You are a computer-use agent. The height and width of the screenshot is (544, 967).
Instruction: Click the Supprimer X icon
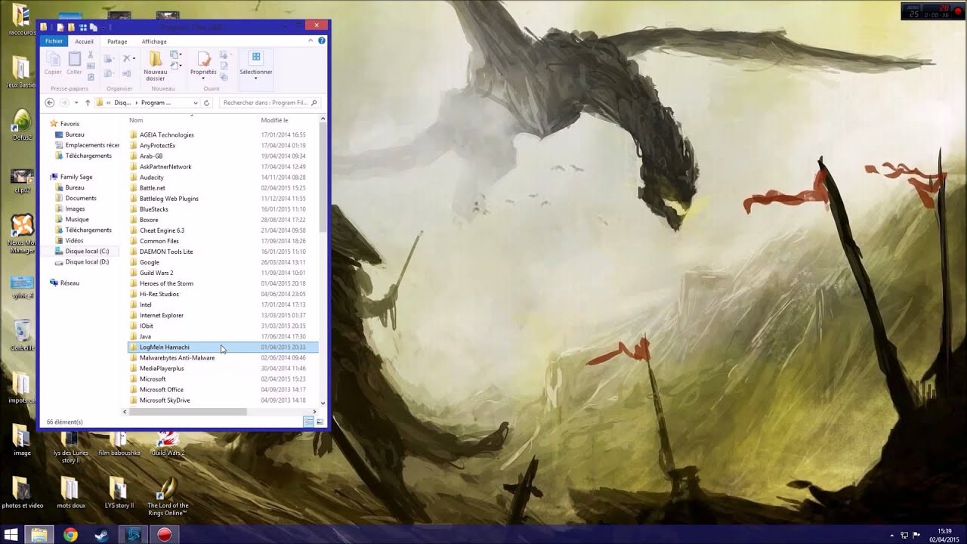(x=128, y=58)
